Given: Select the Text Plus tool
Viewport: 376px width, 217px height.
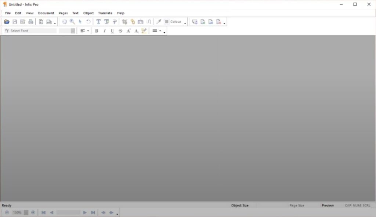Looking at the screenshot, I should 115,22.
